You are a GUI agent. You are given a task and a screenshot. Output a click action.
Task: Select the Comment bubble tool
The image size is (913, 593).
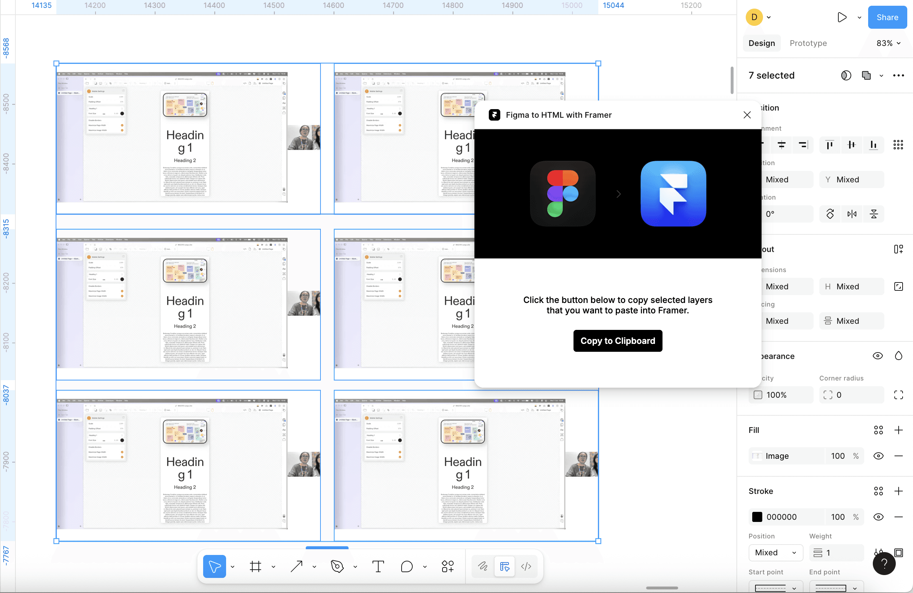407,566
